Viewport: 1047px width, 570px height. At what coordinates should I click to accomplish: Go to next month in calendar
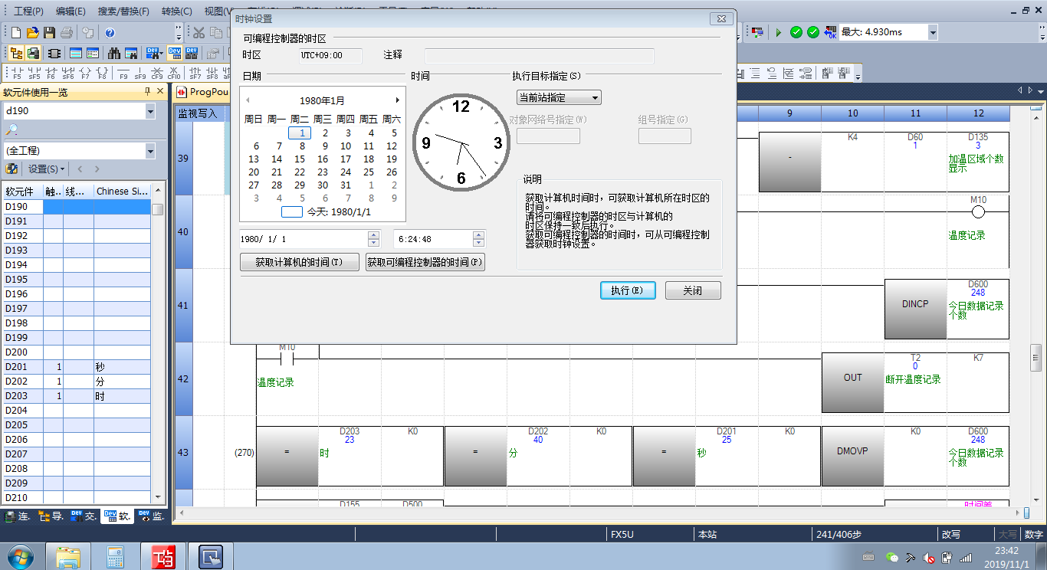[x=397, y=100]
